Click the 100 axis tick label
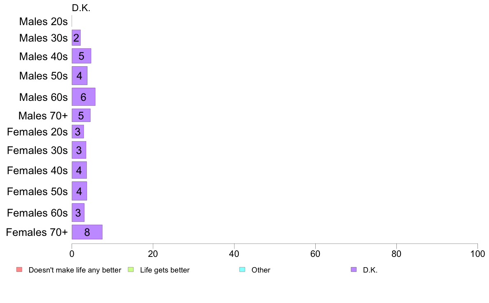 [x=477, y=254]
